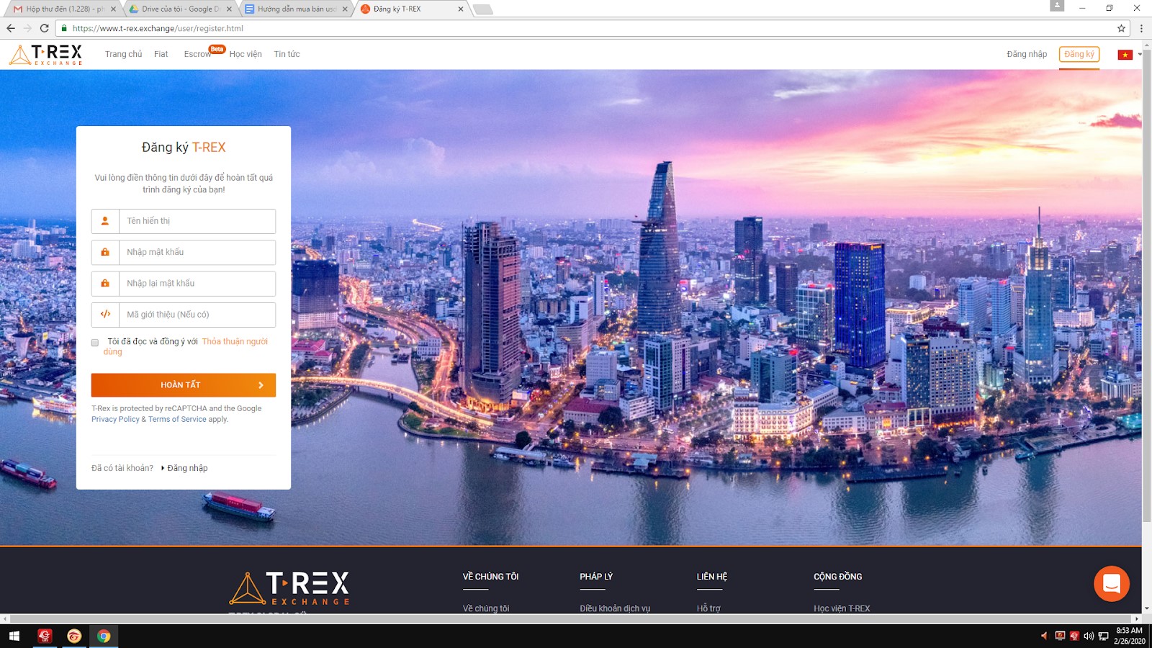
Task: Click the browser forward arrow
Action: point(27,28)
